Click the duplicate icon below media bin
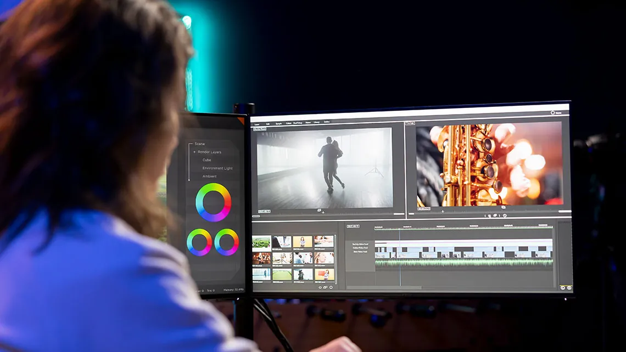The width and height of the screenshot is (626, 352). (326, 287)
